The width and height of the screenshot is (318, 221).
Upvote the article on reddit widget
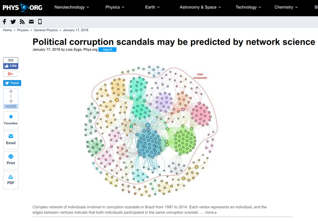pos(11,91)
